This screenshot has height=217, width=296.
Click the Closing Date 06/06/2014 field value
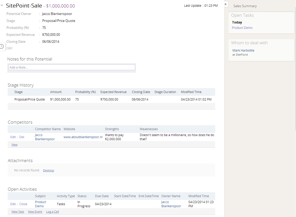pyautogui.click(x=51, y=41)
